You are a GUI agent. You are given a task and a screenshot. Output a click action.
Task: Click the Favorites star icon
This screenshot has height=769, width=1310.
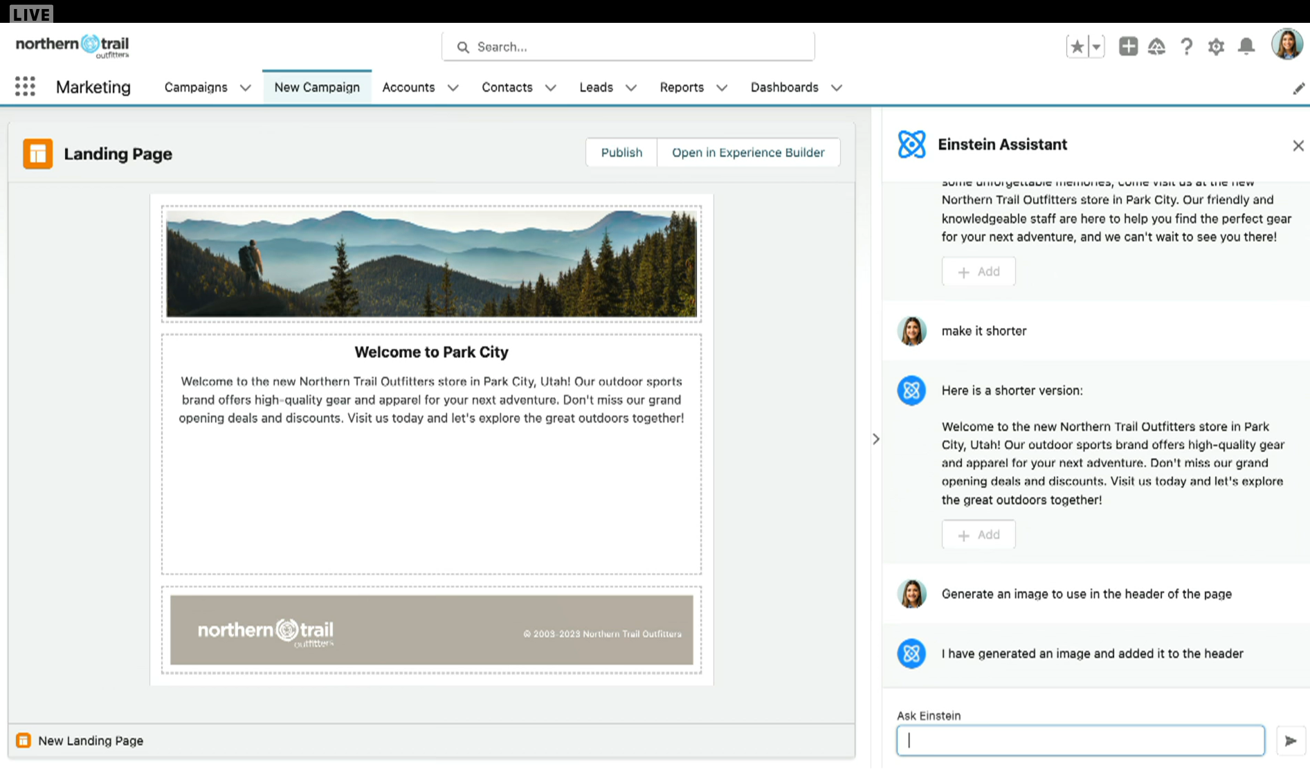(x=1077, y=46)
